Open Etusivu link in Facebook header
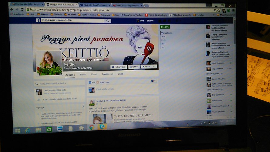 150,21
